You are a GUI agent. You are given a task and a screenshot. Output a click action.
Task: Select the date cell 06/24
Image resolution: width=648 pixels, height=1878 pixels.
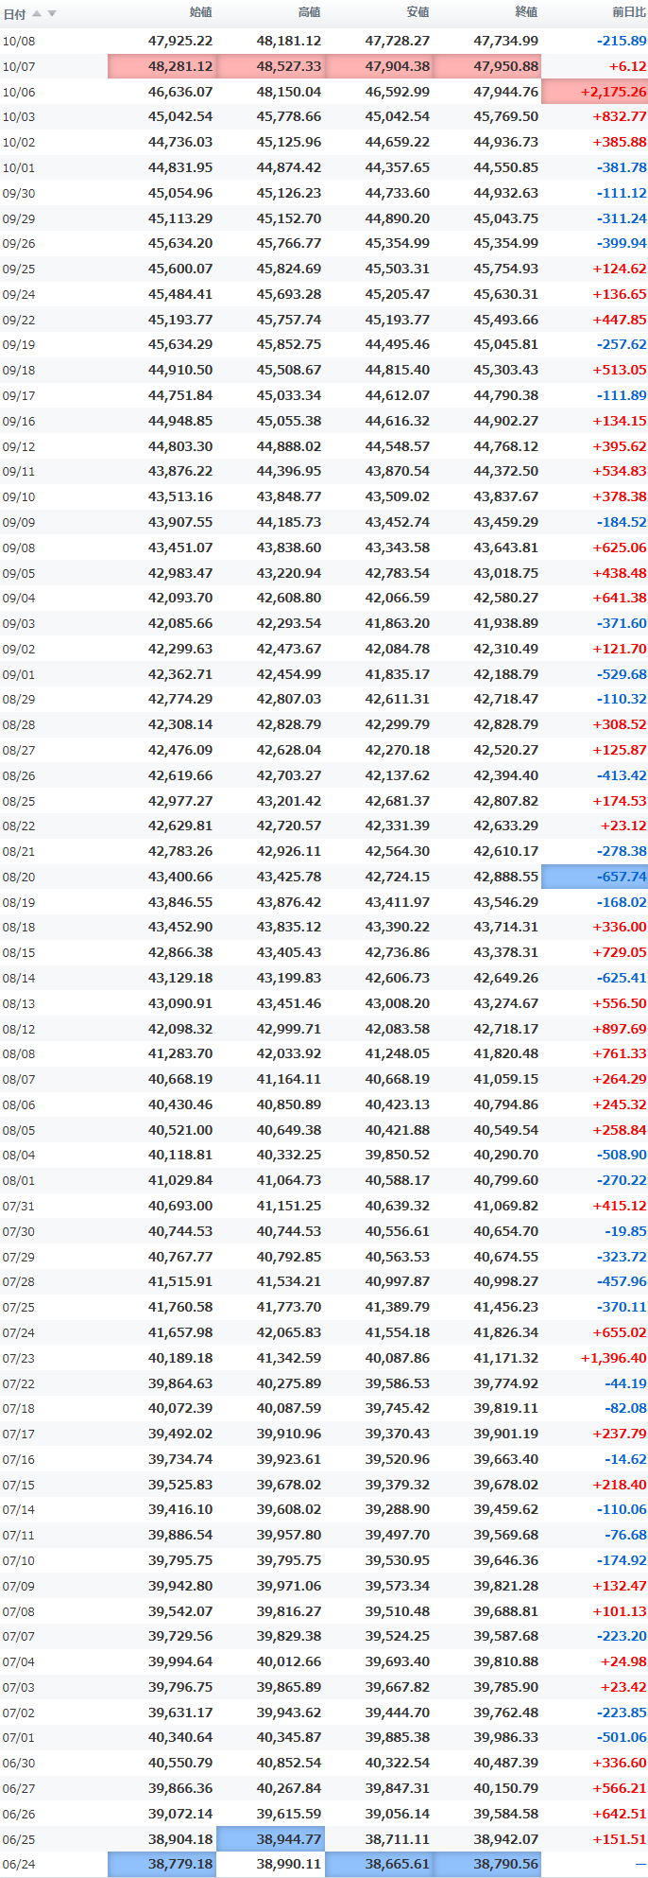point(19,1864)
